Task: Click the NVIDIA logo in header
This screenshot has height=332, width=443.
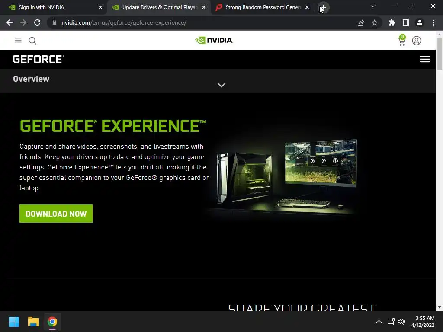Action: [x=214, y=40]
